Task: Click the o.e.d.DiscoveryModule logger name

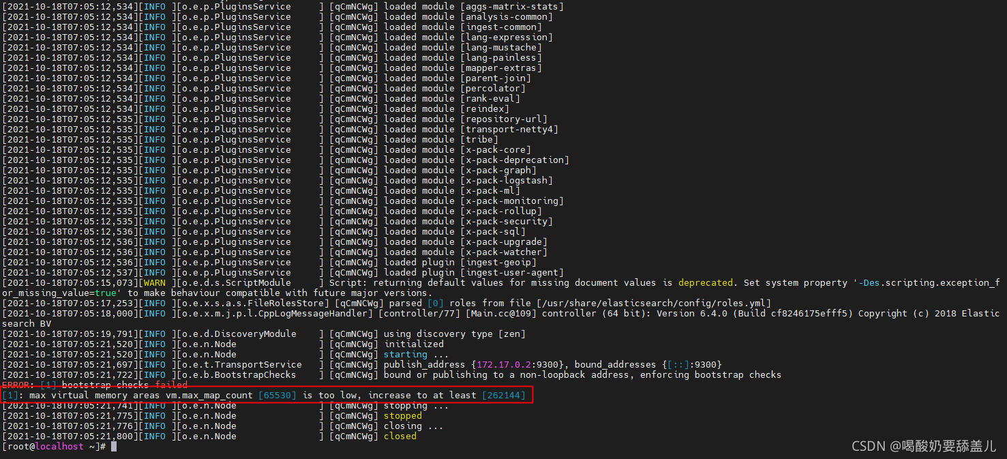Action: coord(239,334)
